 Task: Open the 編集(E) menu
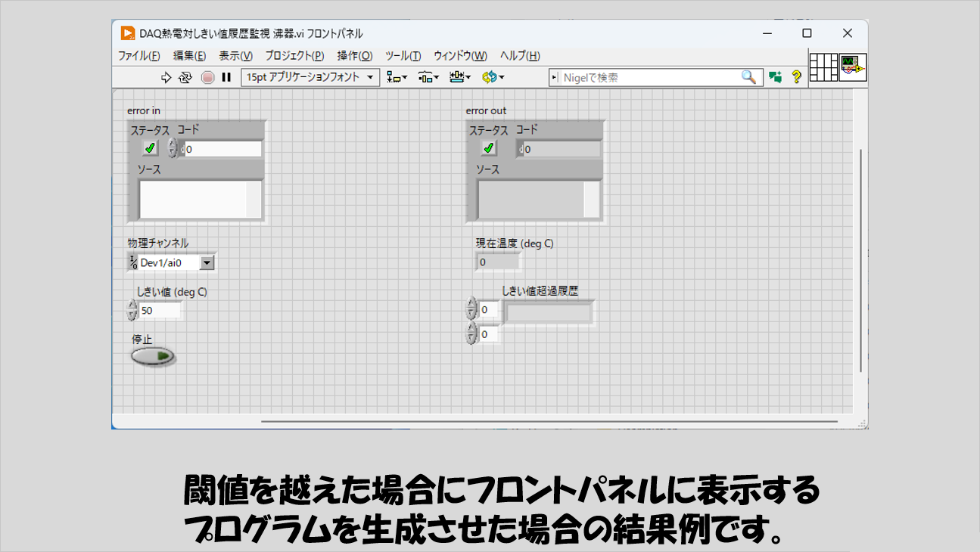point(189,56)
